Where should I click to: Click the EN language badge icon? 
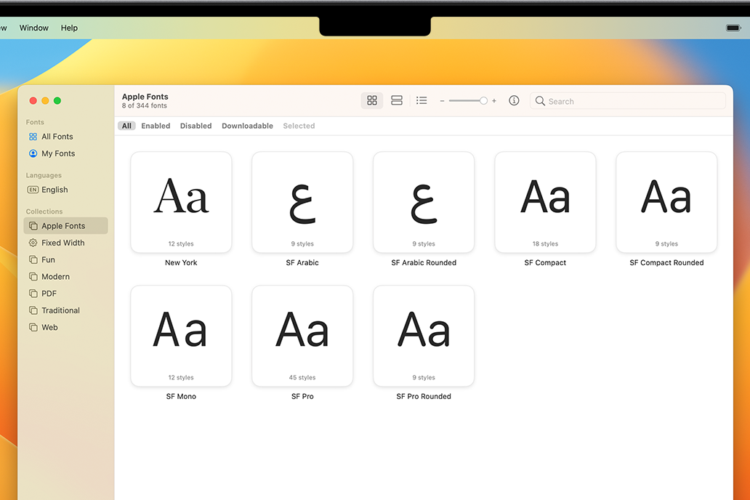tap(33, 190)
